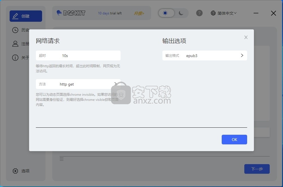The height and width of the screenshot is (187, 283).
Task: Expand the 方法 http get selector
Action: point(78,84)
